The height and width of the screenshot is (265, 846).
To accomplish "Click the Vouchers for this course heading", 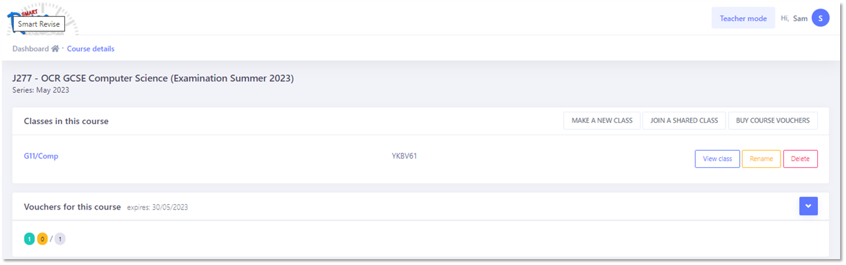I will [x=72, y=207].
